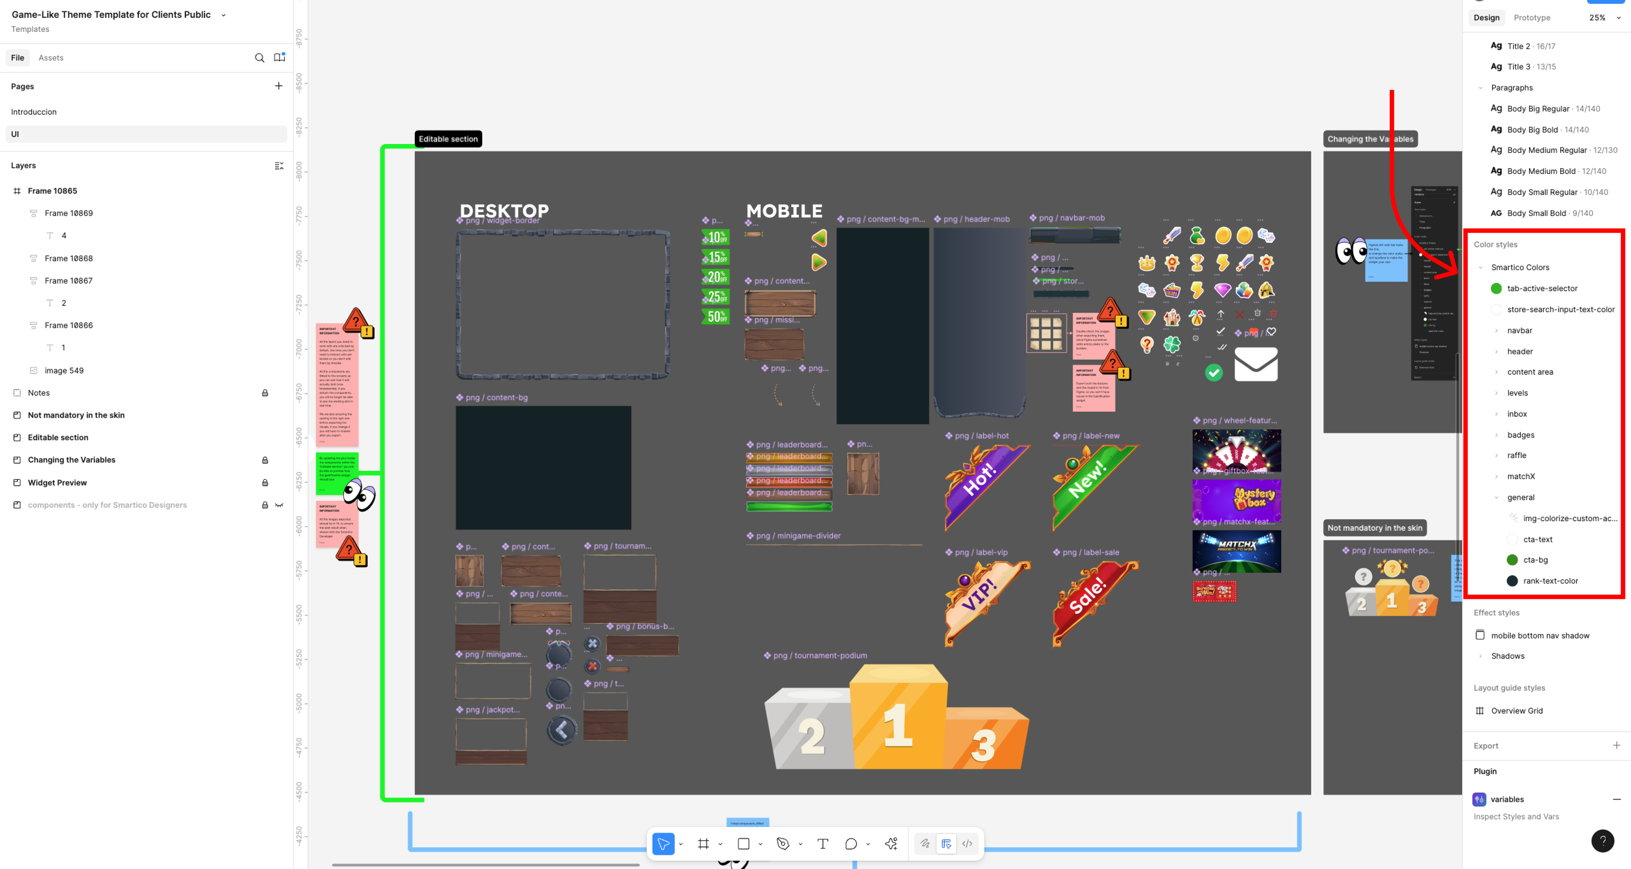Switch to the Prototype tab

[1531, 18]
